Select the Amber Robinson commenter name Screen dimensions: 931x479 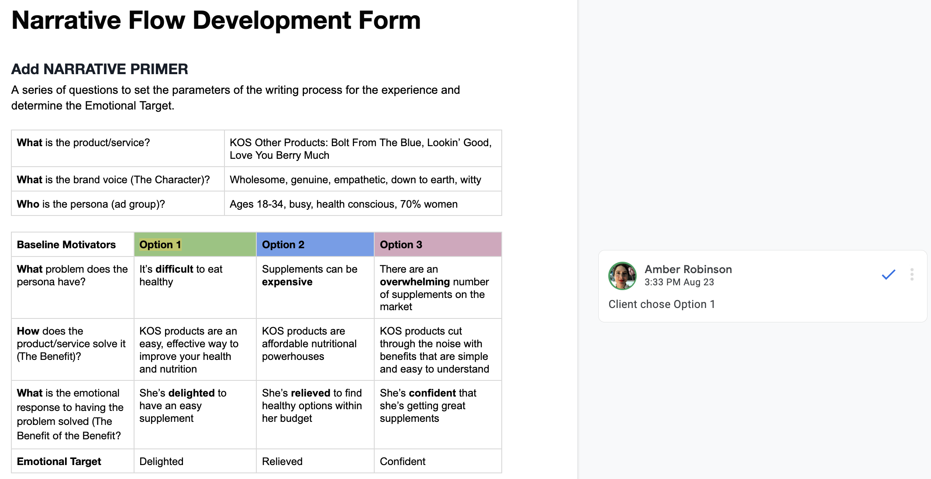pyautogui.click(x=688, y=269)
